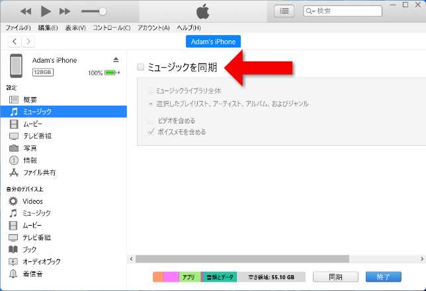Click the orange storage segment
The width and height of the screenshot is (426, 291).
158,277
